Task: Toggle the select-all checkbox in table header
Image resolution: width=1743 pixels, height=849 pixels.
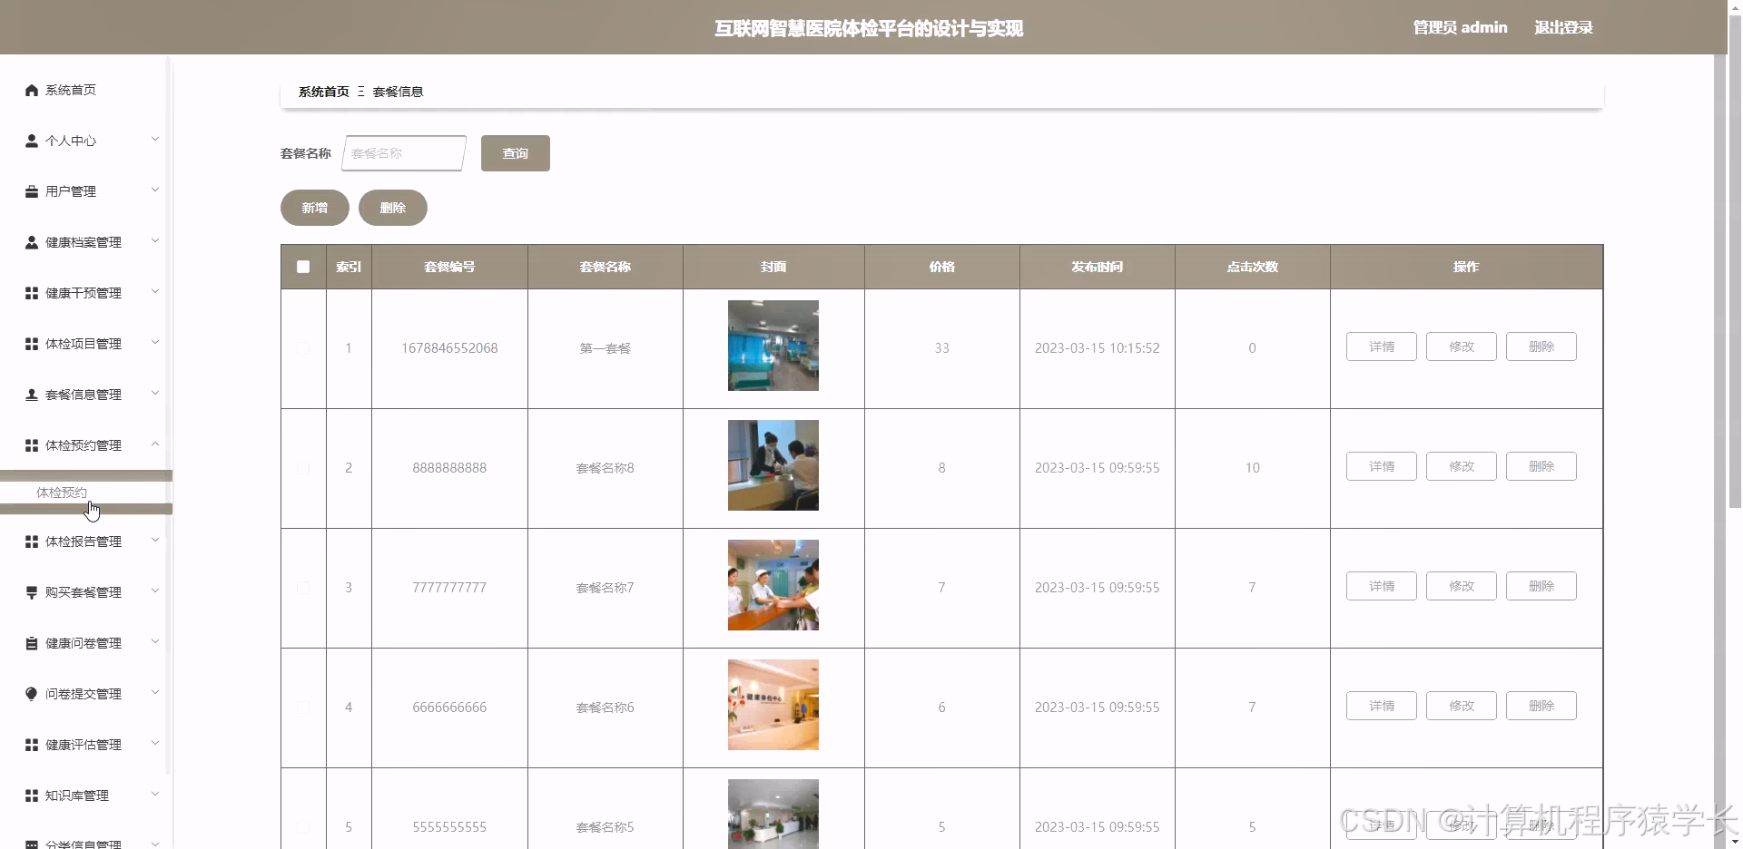Action: [303, 267]
